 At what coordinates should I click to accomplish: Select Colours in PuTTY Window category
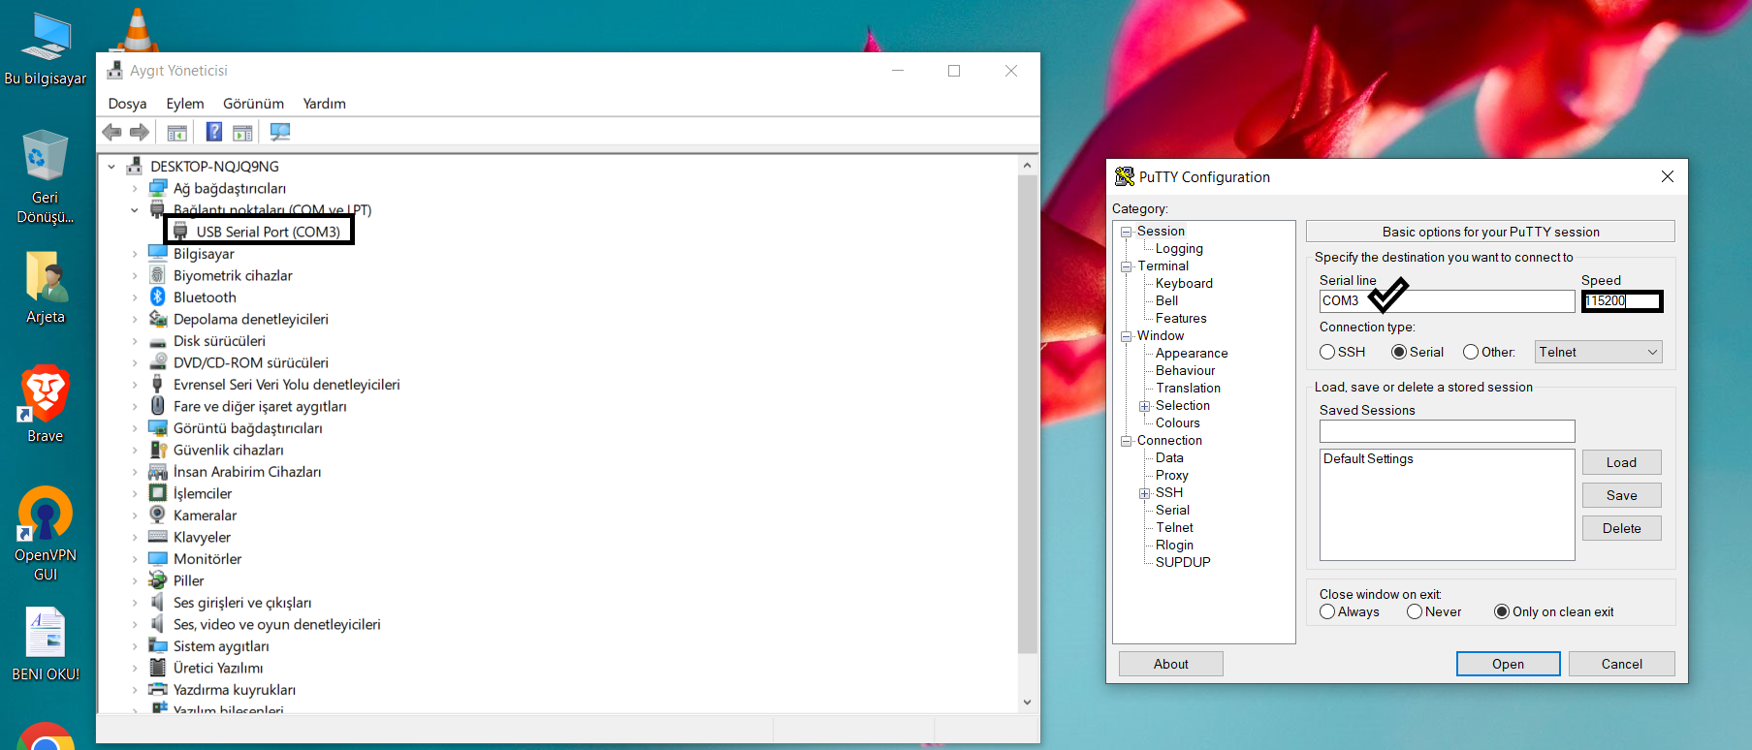[1177, 422]
